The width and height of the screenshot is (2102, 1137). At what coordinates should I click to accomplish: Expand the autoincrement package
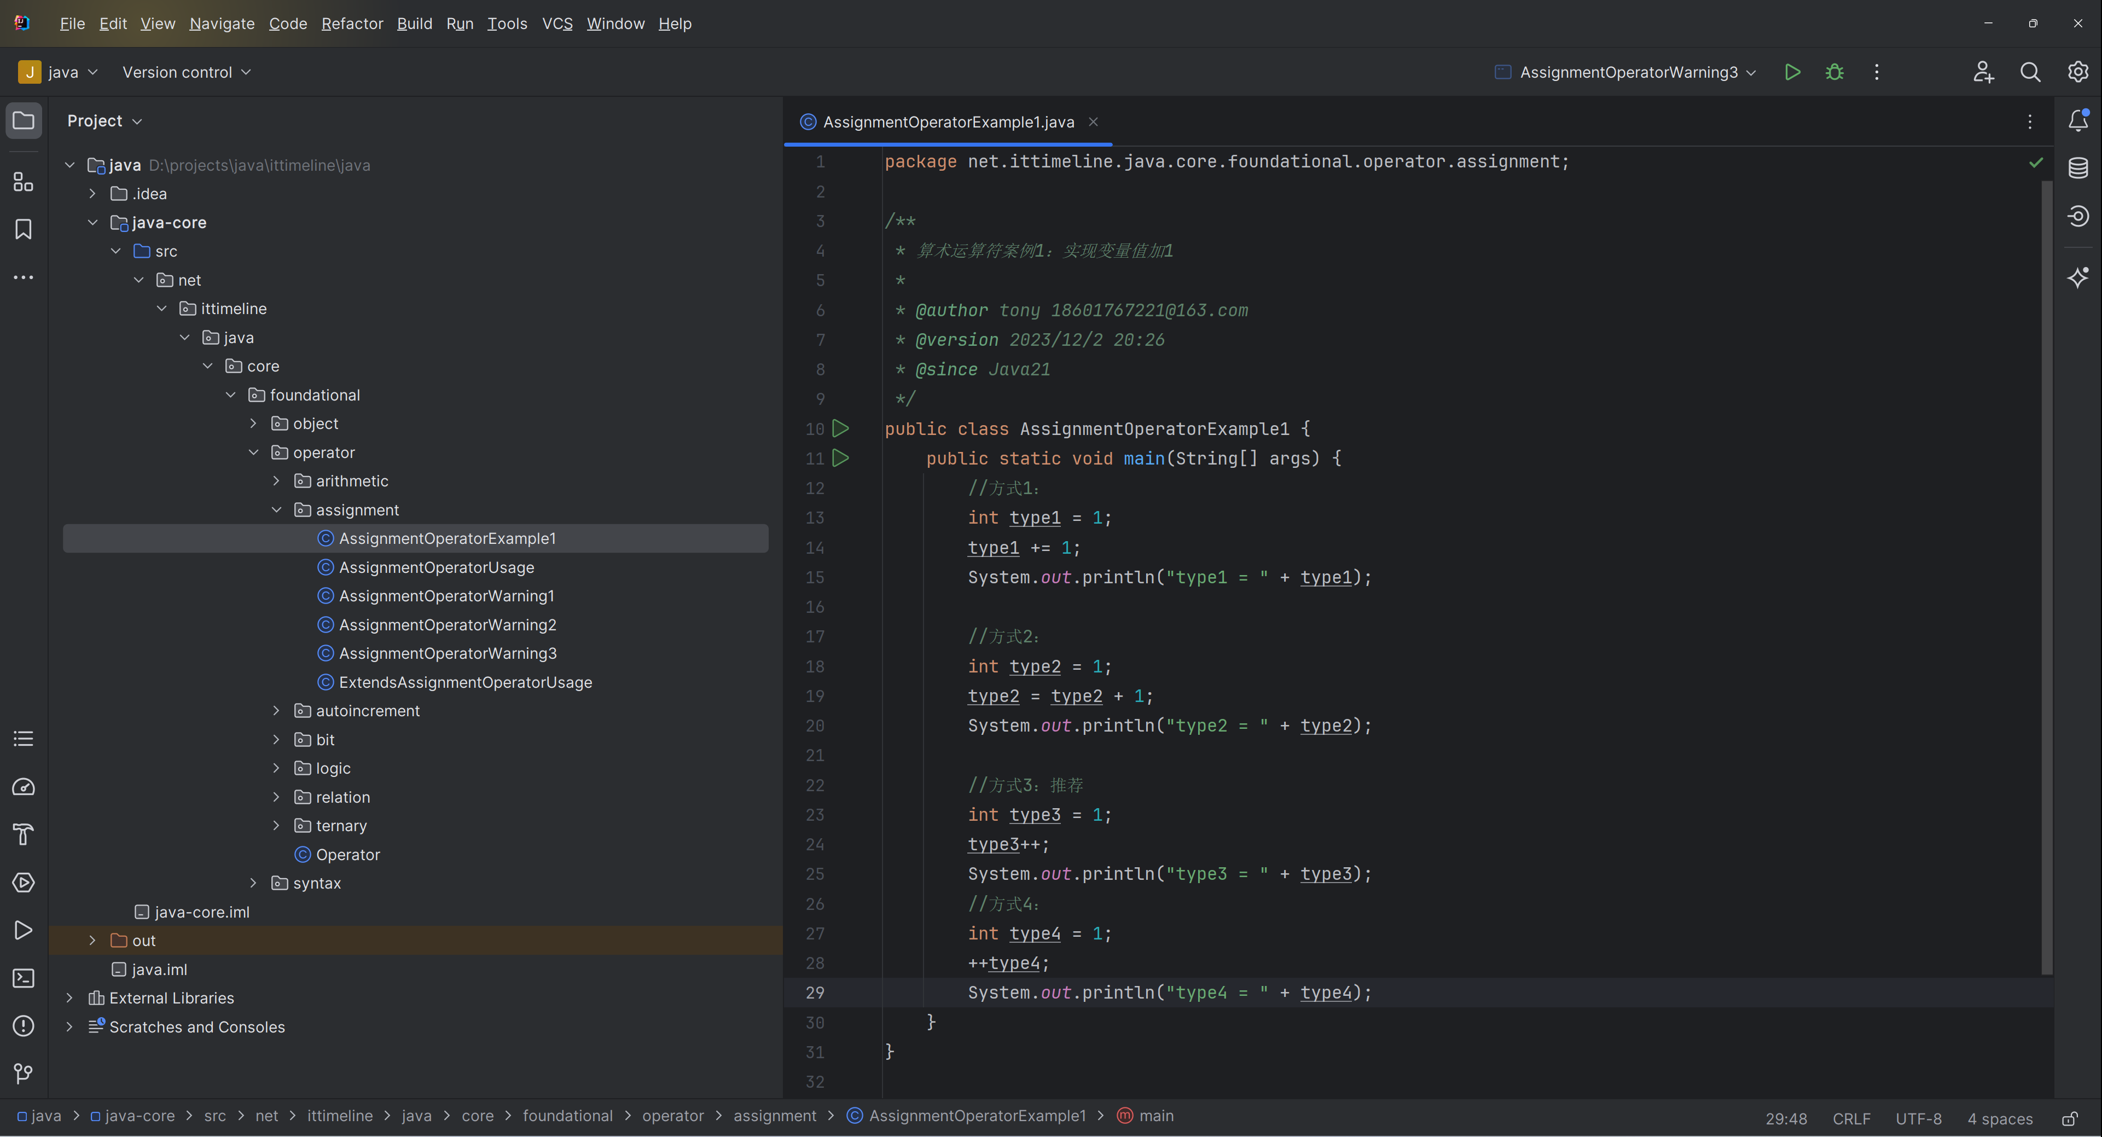point(276,711)
